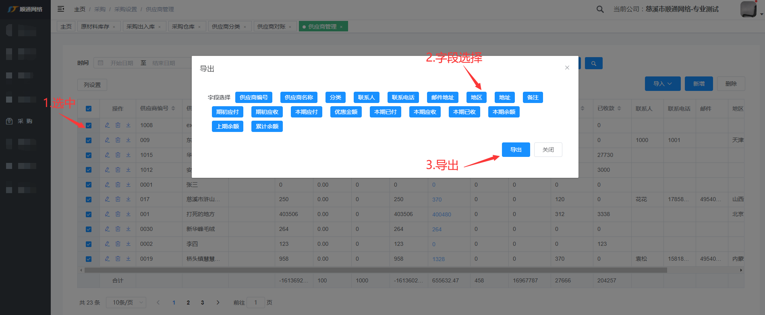Close the export dialog with X icon
765x315 pixels.
[567, 68]
